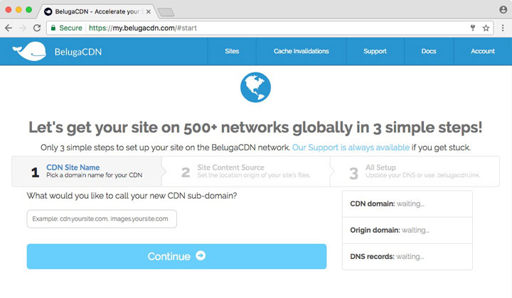
Task: Click the green Secure padlock icon
Action: tap(53, 28)
